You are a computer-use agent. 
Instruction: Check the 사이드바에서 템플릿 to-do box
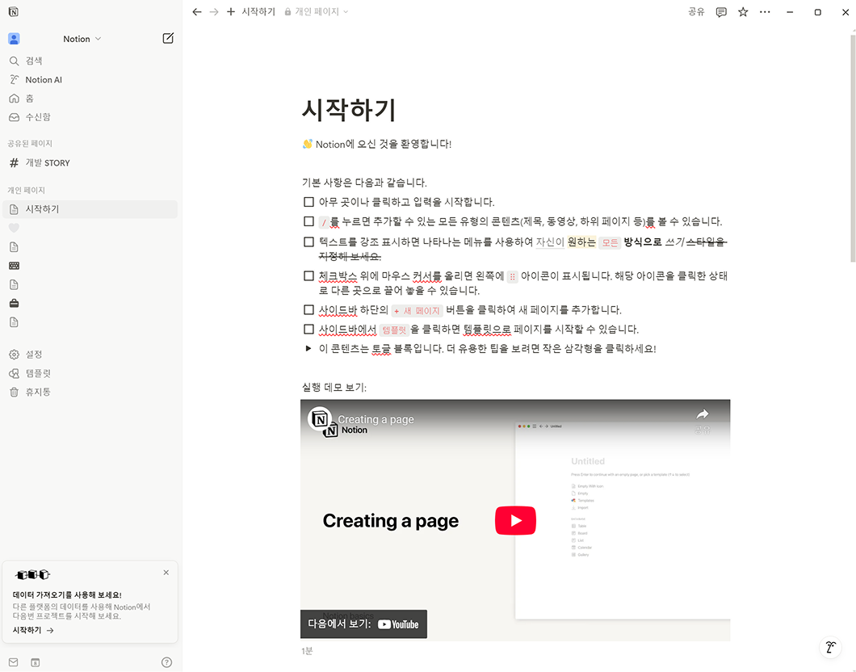coord(309,330)
